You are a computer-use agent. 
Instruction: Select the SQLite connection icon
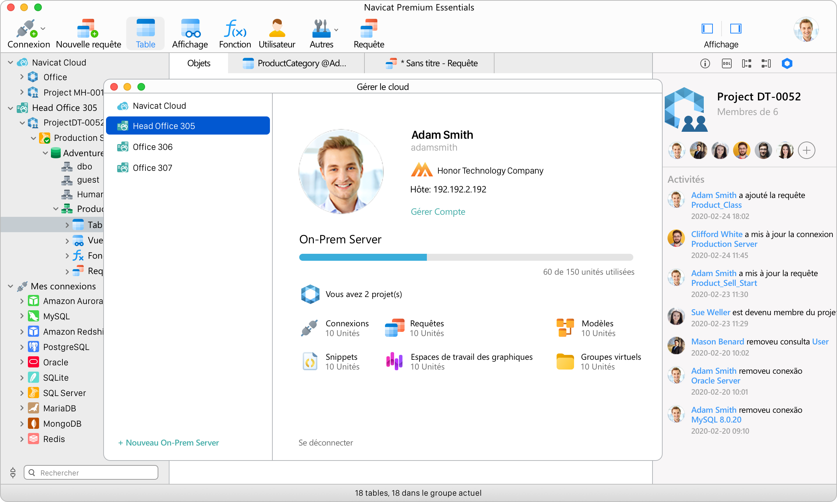point(33,378)
